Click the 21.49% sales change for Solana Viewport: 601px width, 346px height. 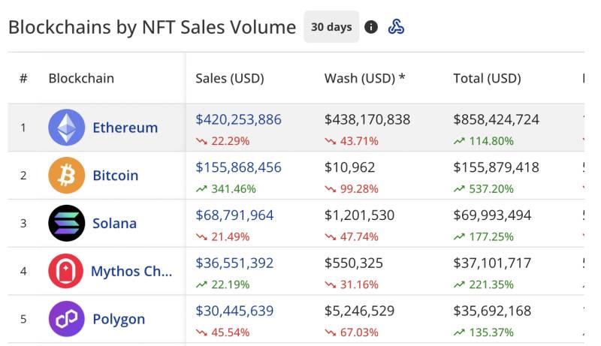pyautogui.click(x=222, y=236)
